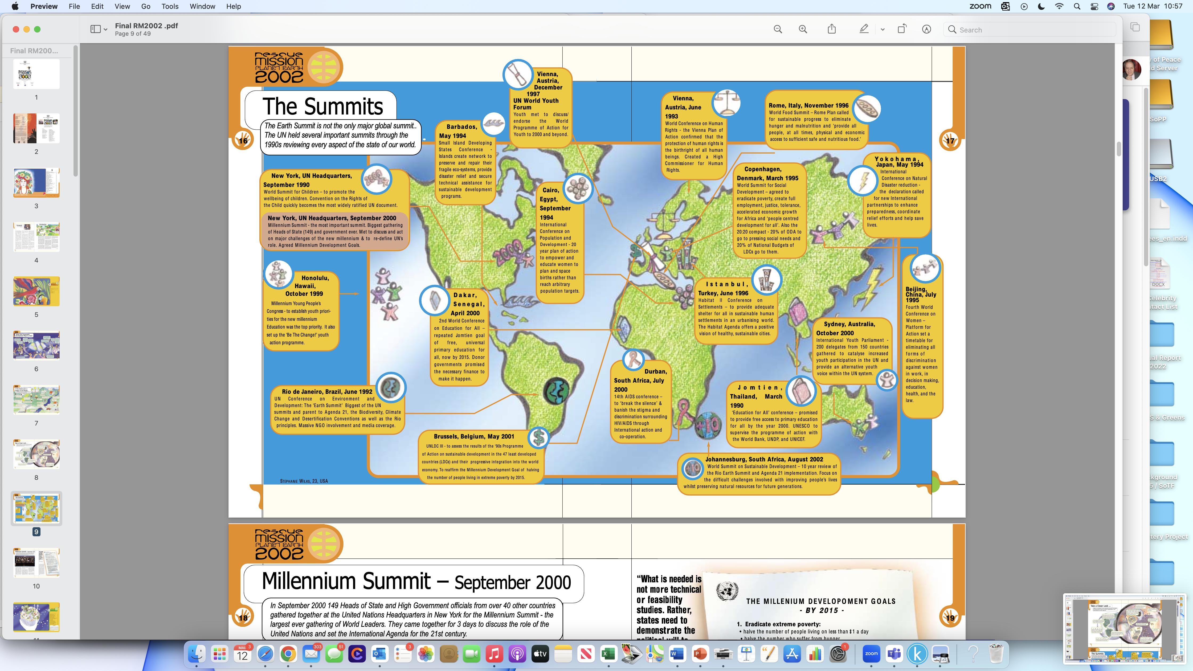Toggle Do Not Disturb moon icon
Viewport: 1193px width, 671px height.
coord(1041,6)
